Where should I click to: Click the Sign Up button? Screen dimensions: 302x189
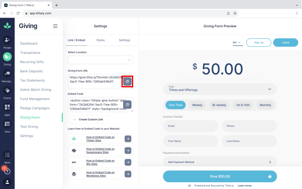click(x=259, y=42)
